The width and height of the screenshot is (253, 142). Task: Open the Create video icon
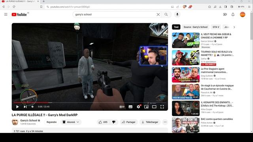pyautogui.click(x=225, y=15)
